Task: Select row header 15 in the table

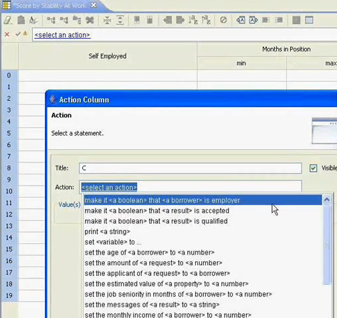Action: click(x=9, y=249)
